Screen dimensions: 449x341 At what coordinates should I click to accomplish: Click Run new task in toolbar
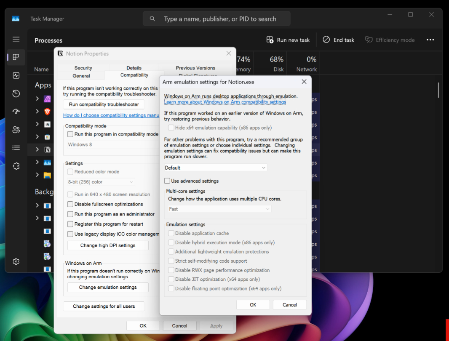coord(288,40)
